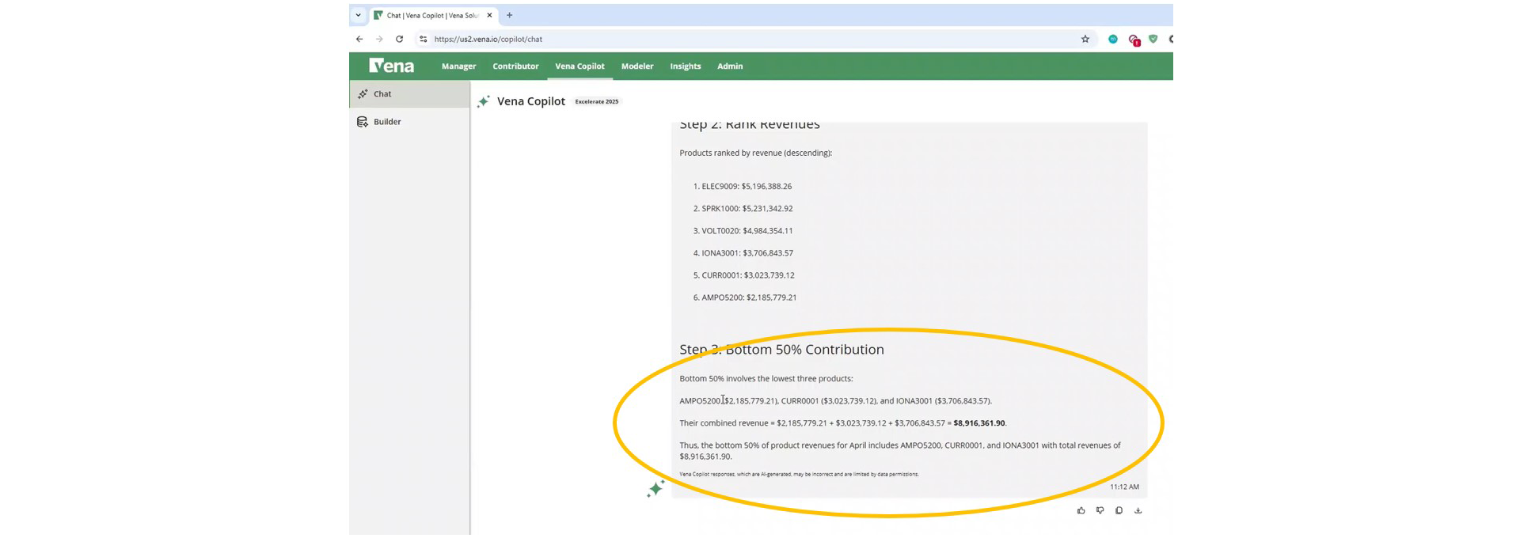This screenshot has height=538, width=1520.
Task: Open Builder in the left sidebar
Action: click(x=409, y=122)
